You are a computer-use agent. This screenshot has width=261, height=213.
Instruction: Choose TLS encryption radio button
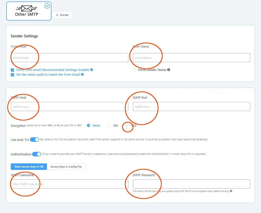tap(127, 126)
